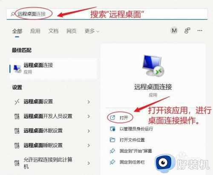
Task: Choose 以管理员身份运行
Action: (x=136, y=129)
